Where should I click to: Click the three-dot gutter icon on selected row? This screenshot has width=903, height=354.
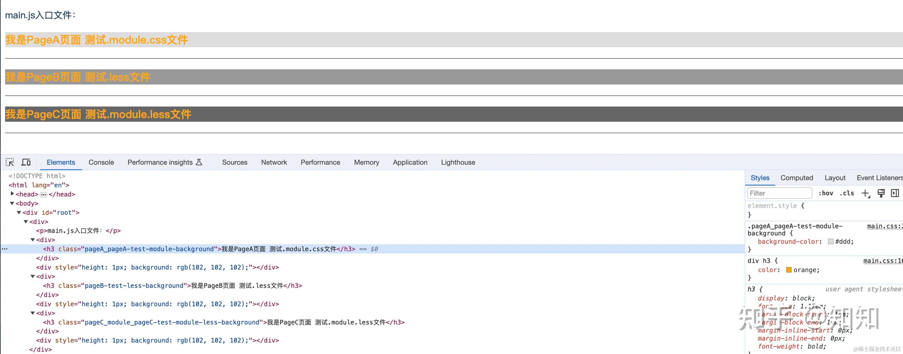[4, 249]
